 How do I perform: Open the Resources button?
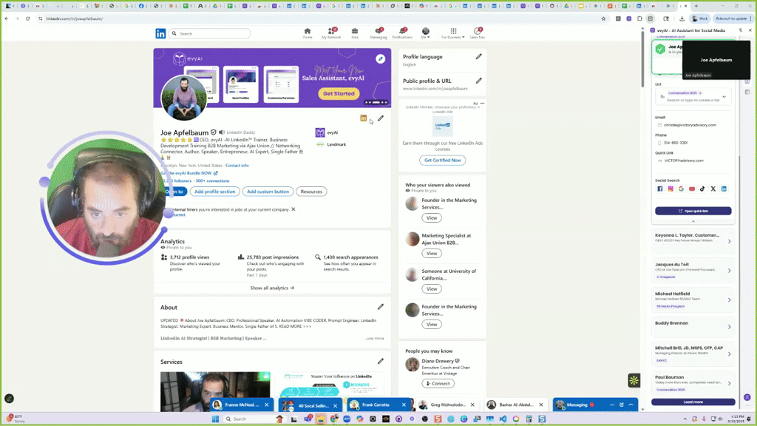[x=311, y=192]
